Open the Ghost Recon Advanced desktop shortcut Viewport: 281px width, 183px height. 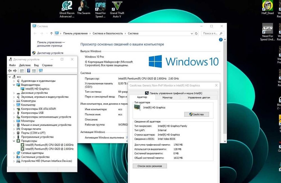(x=67, y=9)
